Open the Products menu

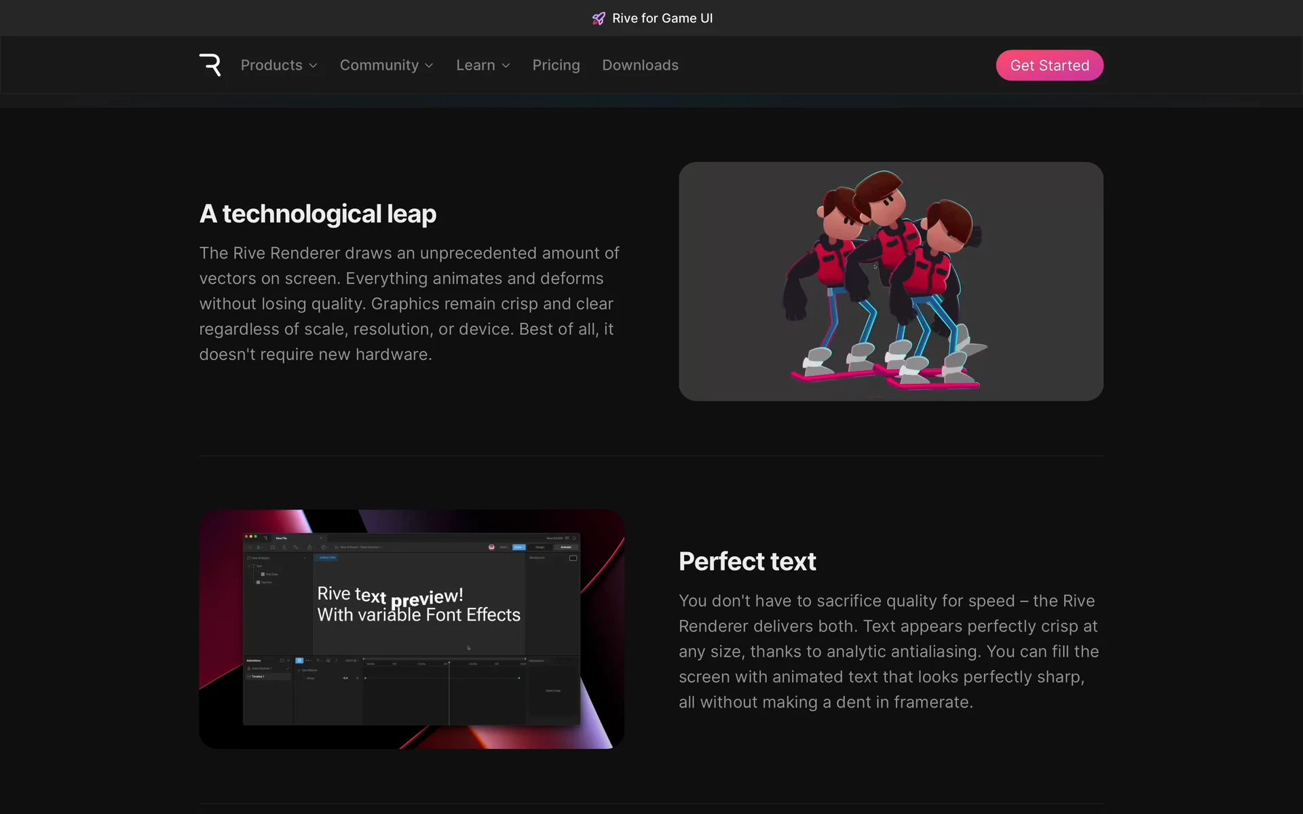click(x=271, y=65)
